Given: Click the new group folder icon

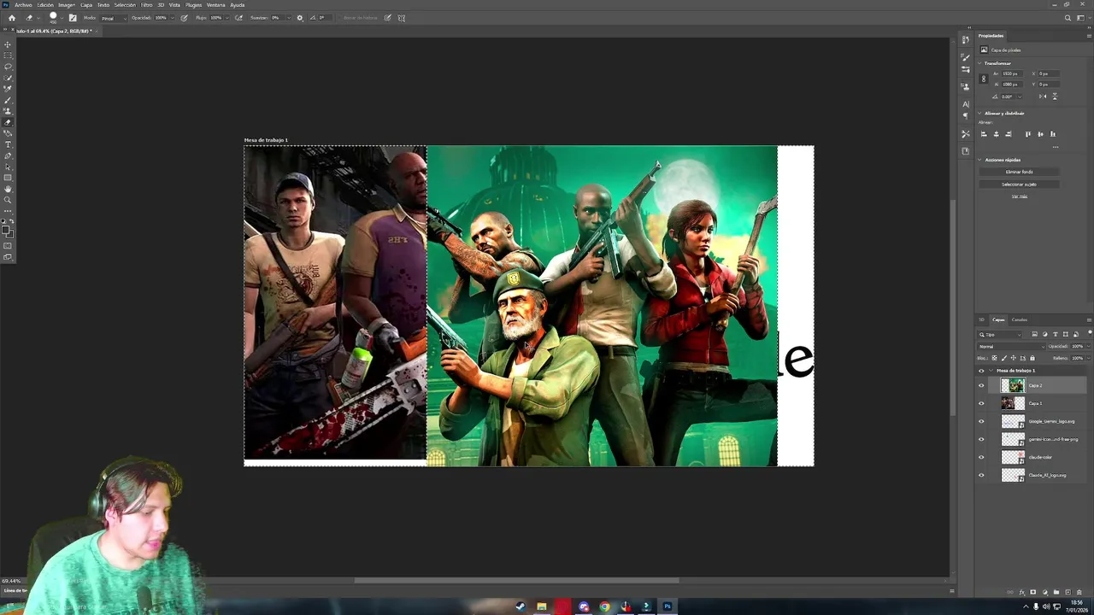Looking at the screenshot, I should [1056, 592].
